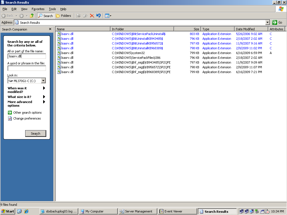Open the Windows Start menu
This screenshot has height=215, width=287.
[x=8, y=211]
